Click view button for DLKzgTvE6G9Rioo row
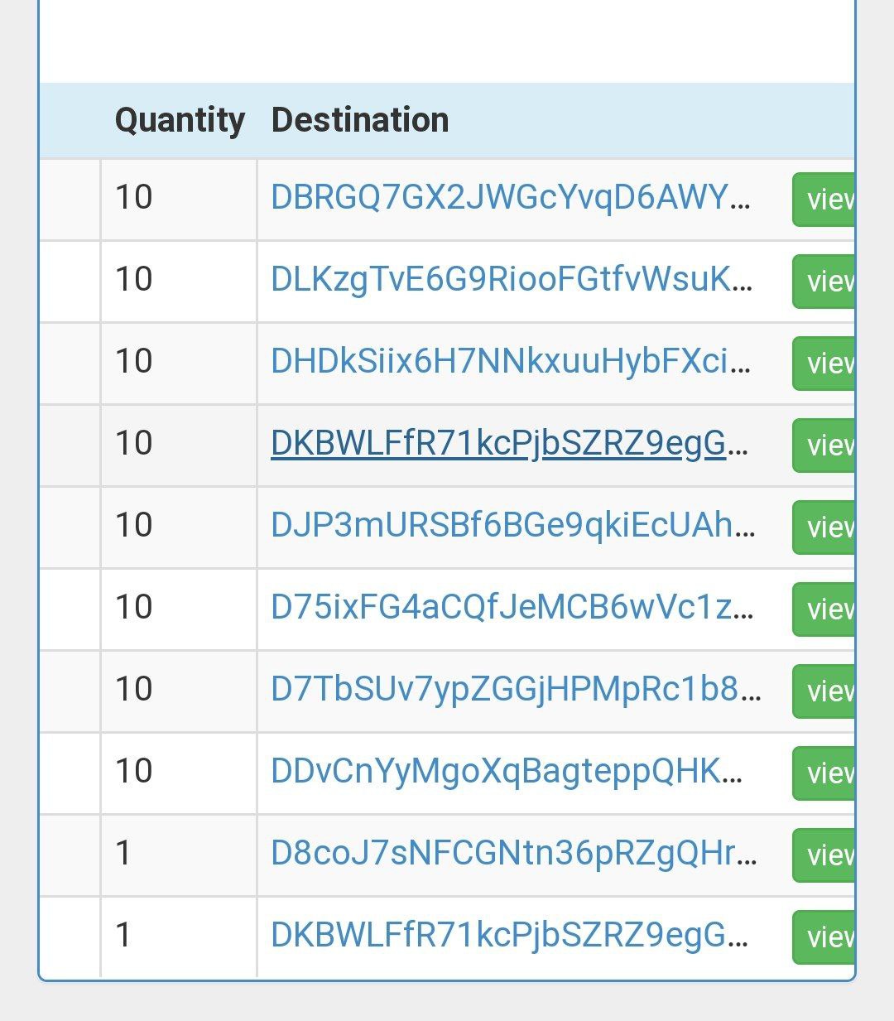This screenshot has width=894, height=1021. [824, 282]
